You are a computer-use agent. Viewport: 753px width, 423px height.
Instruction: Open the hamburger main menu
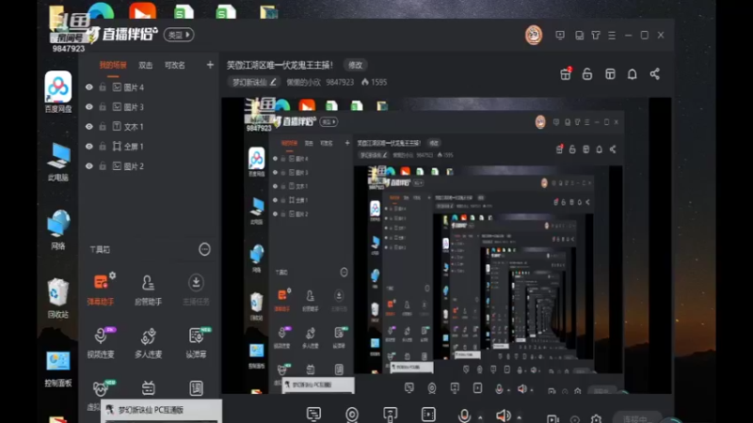612,35
